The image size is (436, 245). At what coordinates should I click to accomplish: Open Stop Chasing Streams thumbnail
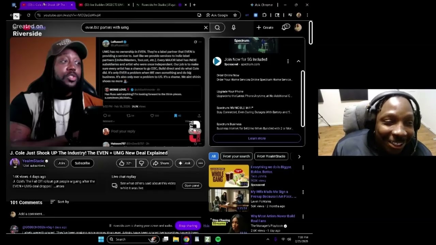pyautogui.click(x=229, y=224)
